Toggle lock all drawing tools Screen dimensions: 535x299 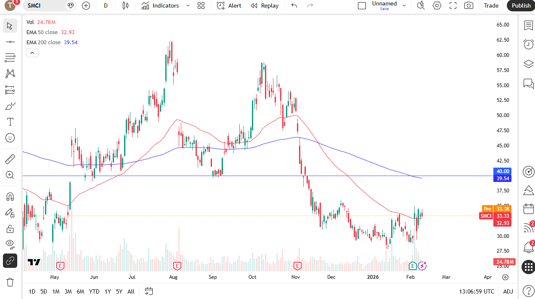coord(10,229)
